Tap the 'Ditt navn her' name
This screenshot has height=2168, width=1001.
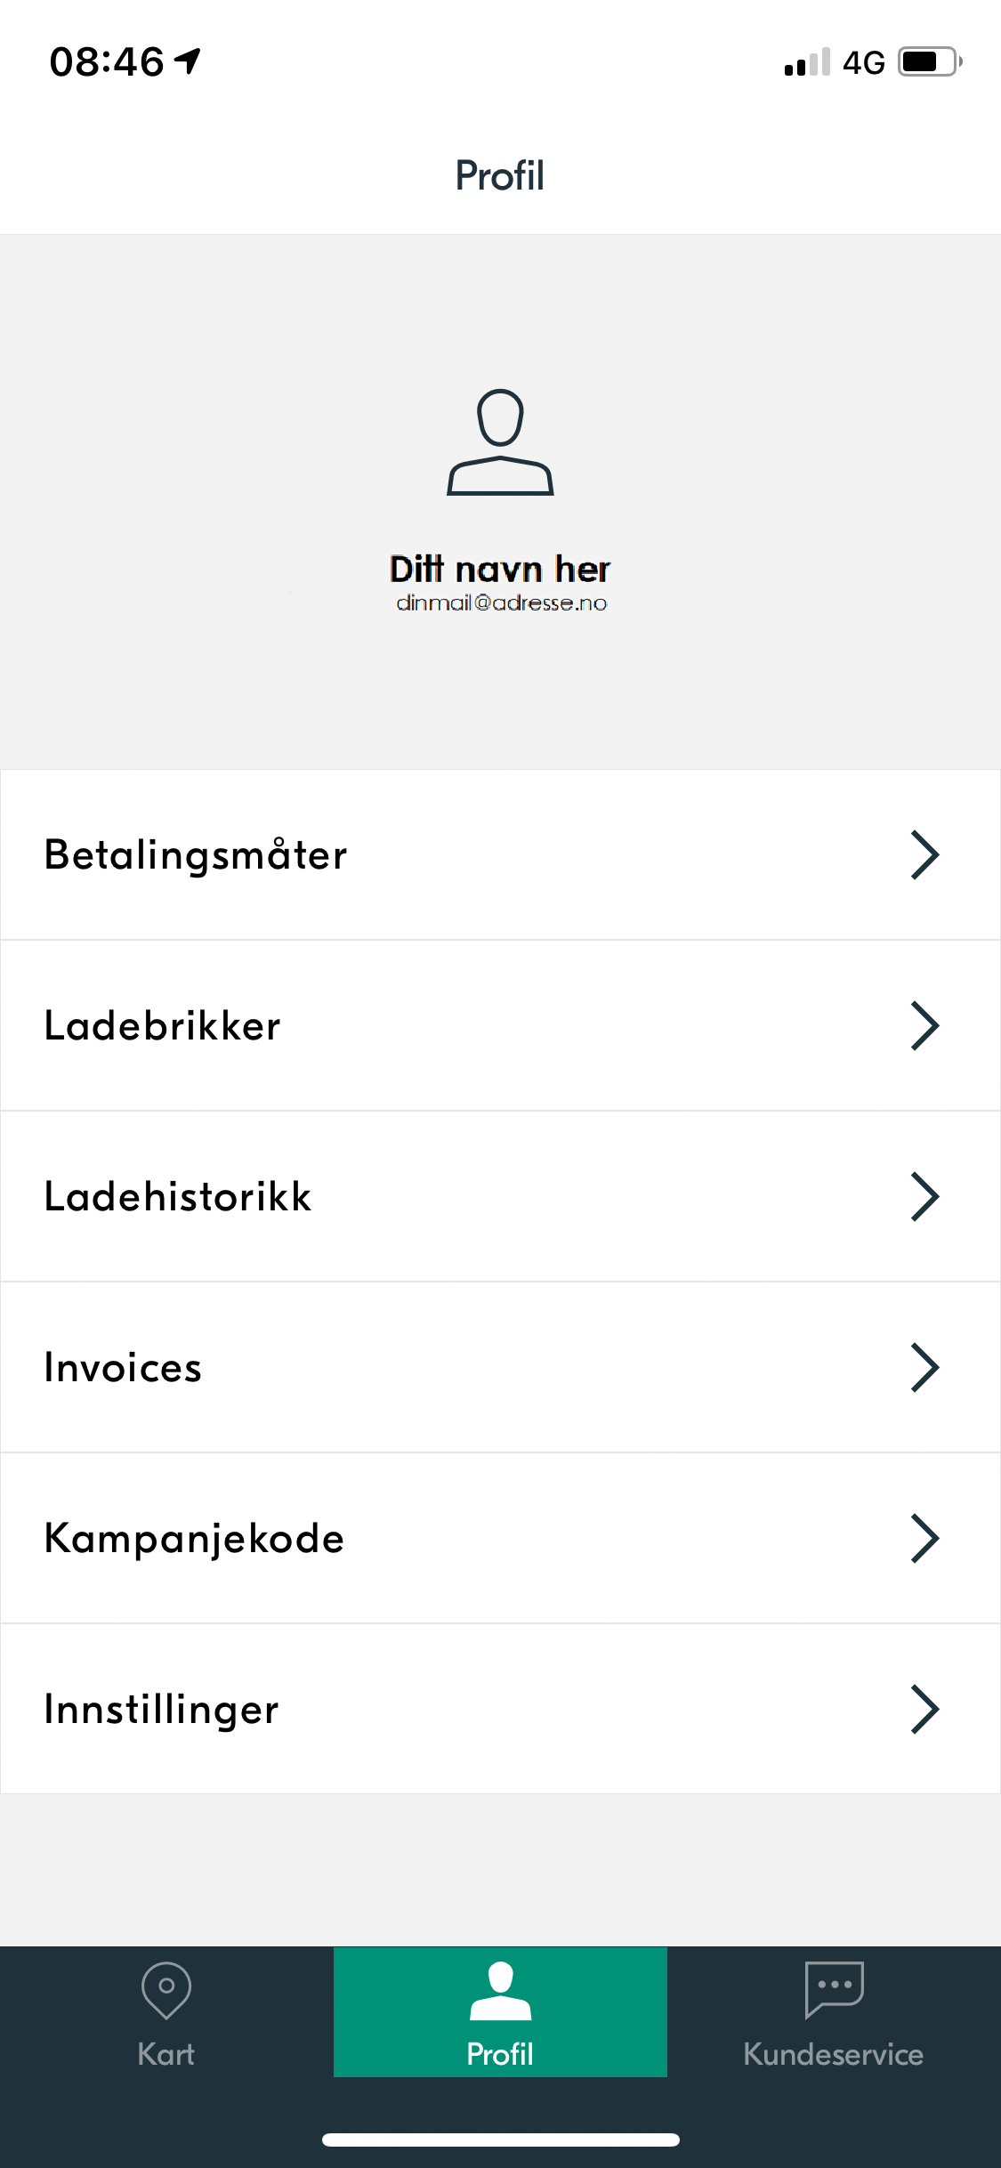tap(500, 569)
